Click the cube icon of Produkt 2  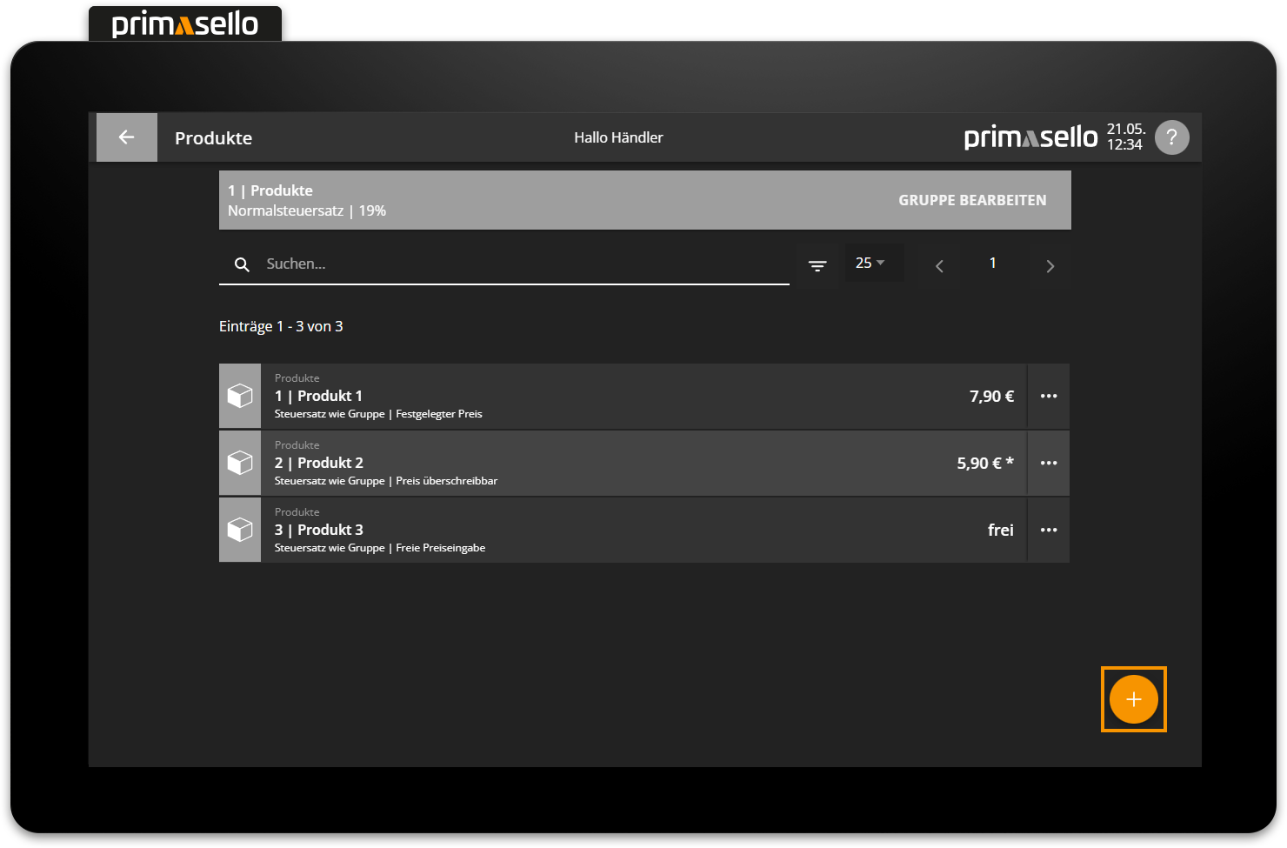click(240, 464)
